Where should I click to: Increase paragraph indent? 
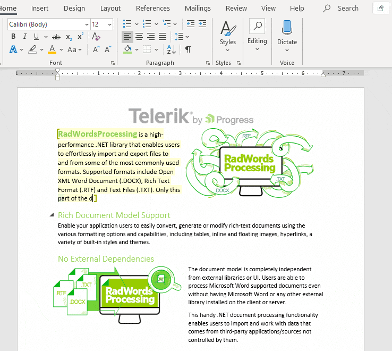click(x=202, y=24)
